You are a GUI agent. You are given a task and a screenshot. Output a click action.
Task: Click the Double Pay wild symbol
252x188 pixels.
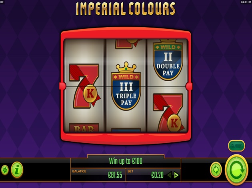click(x=168, y=60)
